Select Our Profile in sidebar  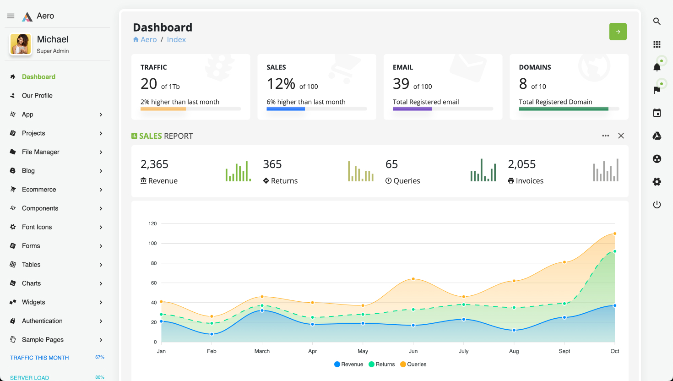click(x=37, y=96)
